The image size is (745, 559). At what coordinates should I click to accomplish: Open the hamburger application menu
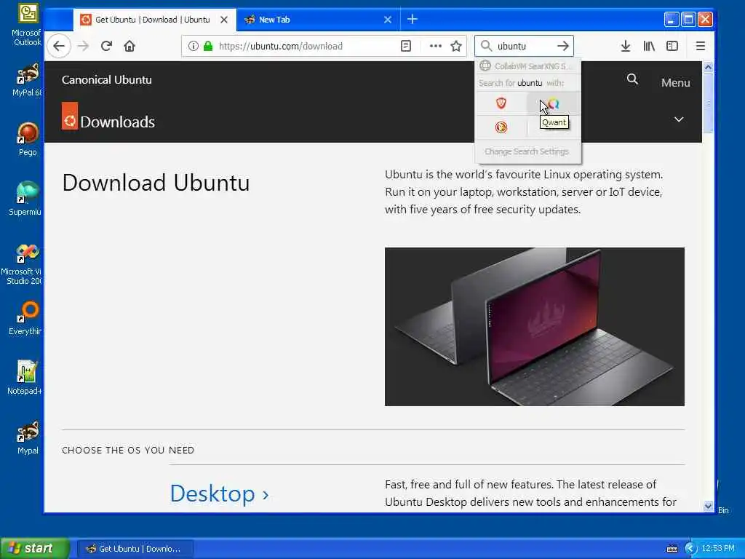coord(701,46)
